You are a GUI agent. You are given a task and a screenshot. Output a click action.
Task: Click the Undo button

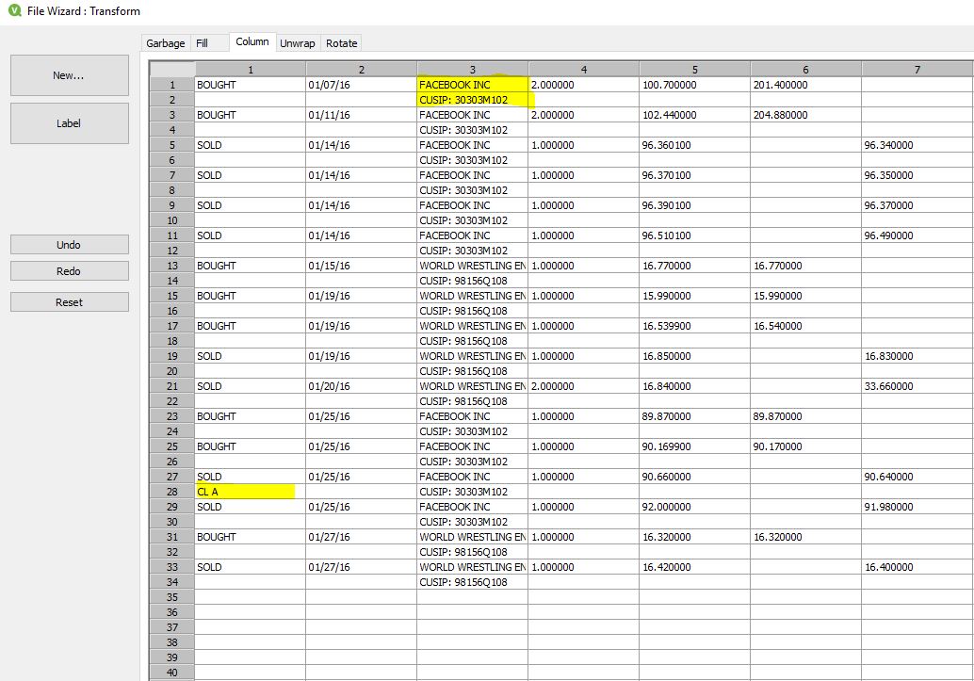tap(69, 244)
